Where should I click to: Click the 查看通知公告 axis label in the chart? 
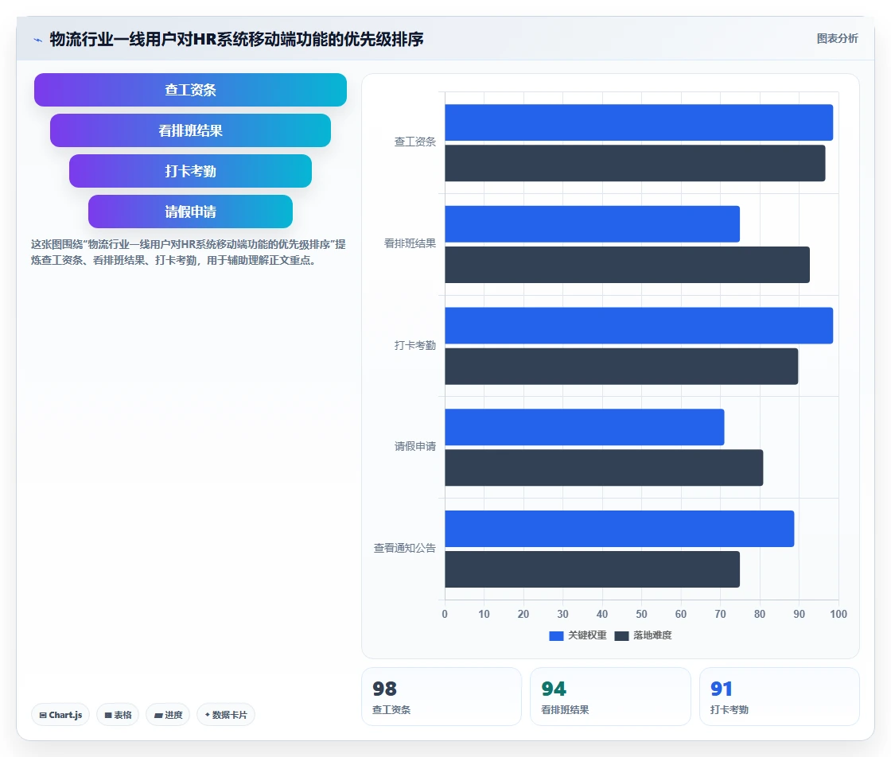405,548
